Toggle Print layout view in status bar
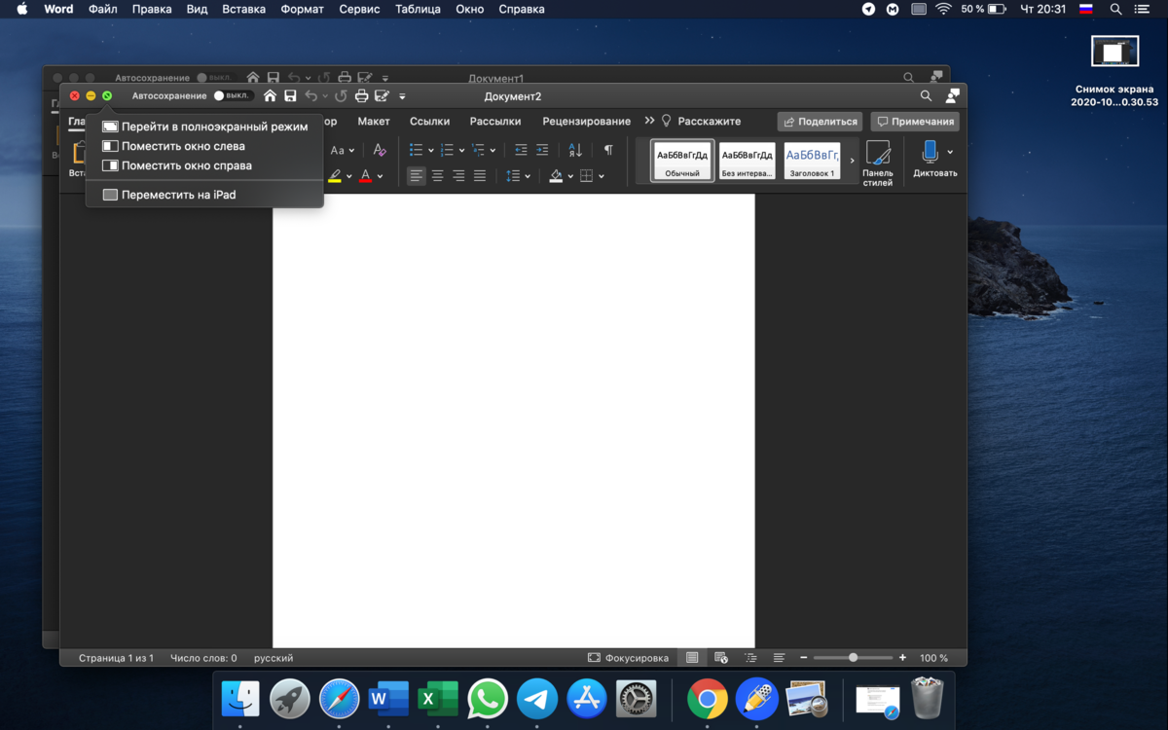The width and height of the screenshot is (1168, 730). 692,658
